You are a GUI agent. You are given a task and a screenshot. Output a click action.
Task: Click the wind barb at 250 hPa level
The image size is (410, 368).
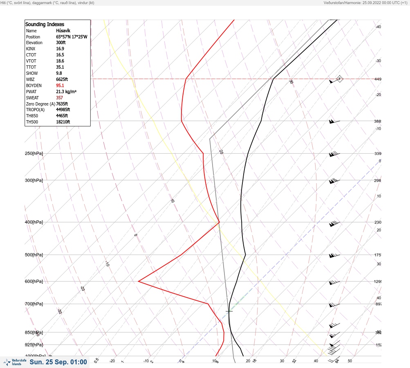[334, 154]
